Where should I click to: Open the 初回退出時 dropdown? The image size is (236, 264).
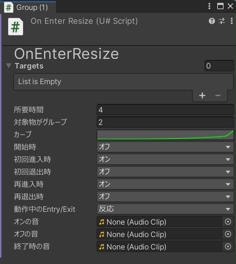point(165,172)
